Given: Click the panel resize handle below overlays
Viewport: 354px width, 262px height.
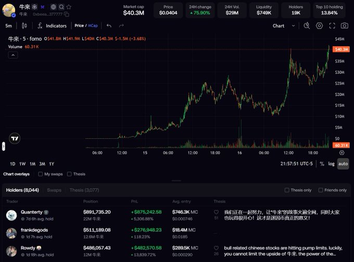Looking at the screenshot, I should [176, 180].
